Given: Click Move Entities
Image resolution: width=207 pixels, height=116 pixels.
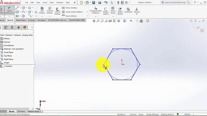Looking at the screenshot, I should (x=69, y=16).
